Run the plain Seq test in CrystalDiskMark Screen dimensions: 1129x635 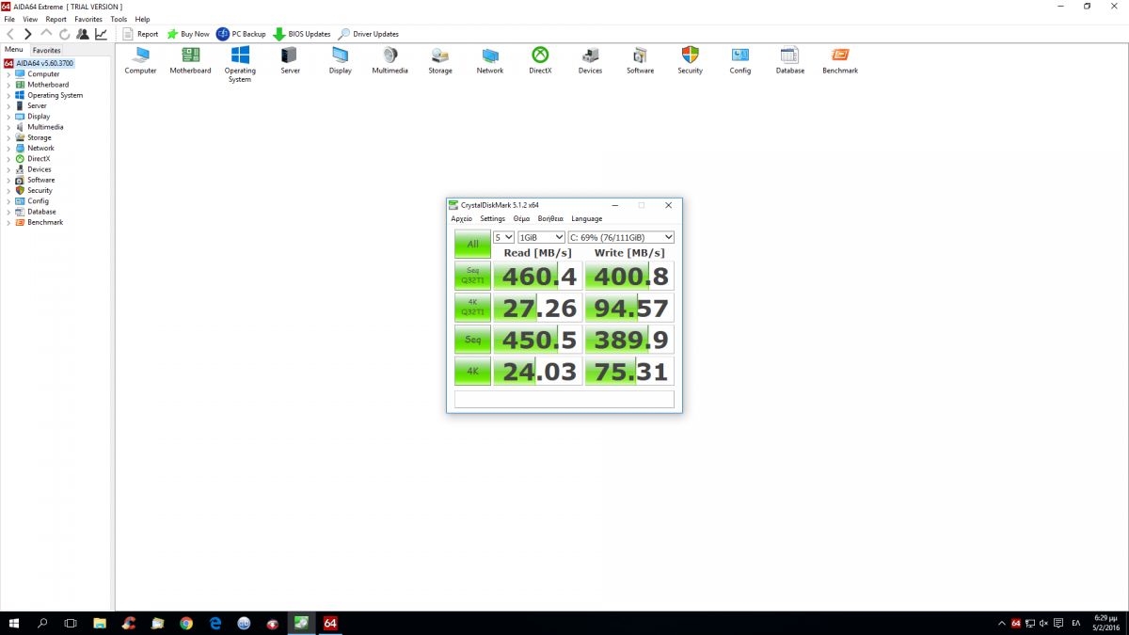[472, 340]
